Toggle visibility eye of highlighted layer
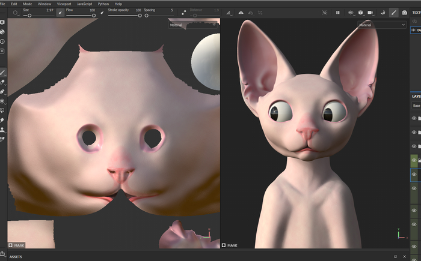The width and height of the screenshot is (421, 261). [x=414, y=174]
